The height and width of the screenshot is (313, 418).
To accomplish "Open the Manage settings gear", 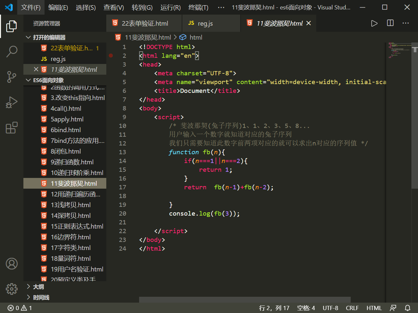I will coord(12,289).
